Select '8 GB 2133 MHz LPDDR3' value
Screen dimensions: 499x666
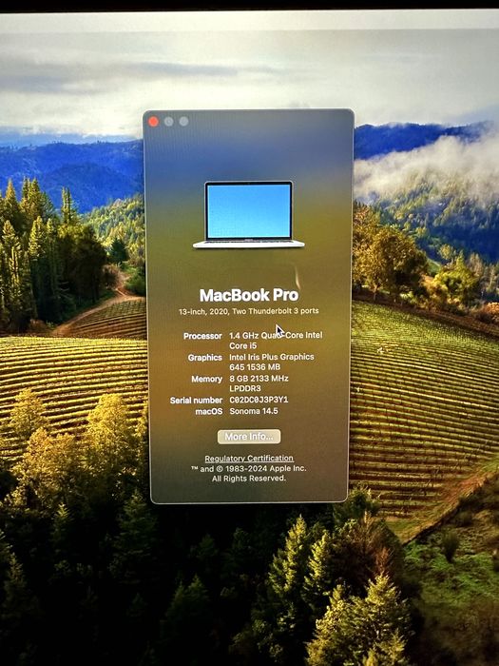click(x=259, y=383)
